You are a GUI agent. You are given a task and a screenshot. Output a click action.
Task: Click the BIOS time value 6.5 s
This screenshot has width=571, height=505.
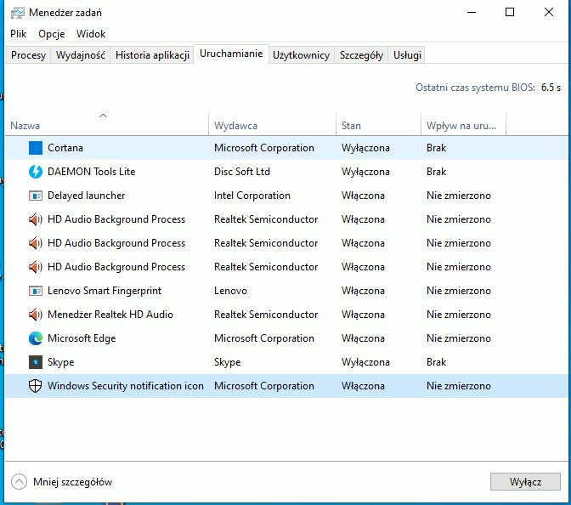[x=551, y=88]
